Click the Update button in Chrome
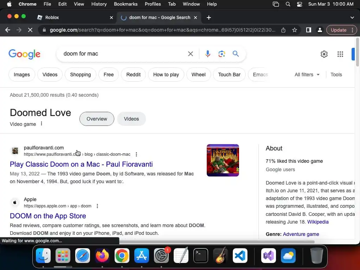 (x=339, y=30)
